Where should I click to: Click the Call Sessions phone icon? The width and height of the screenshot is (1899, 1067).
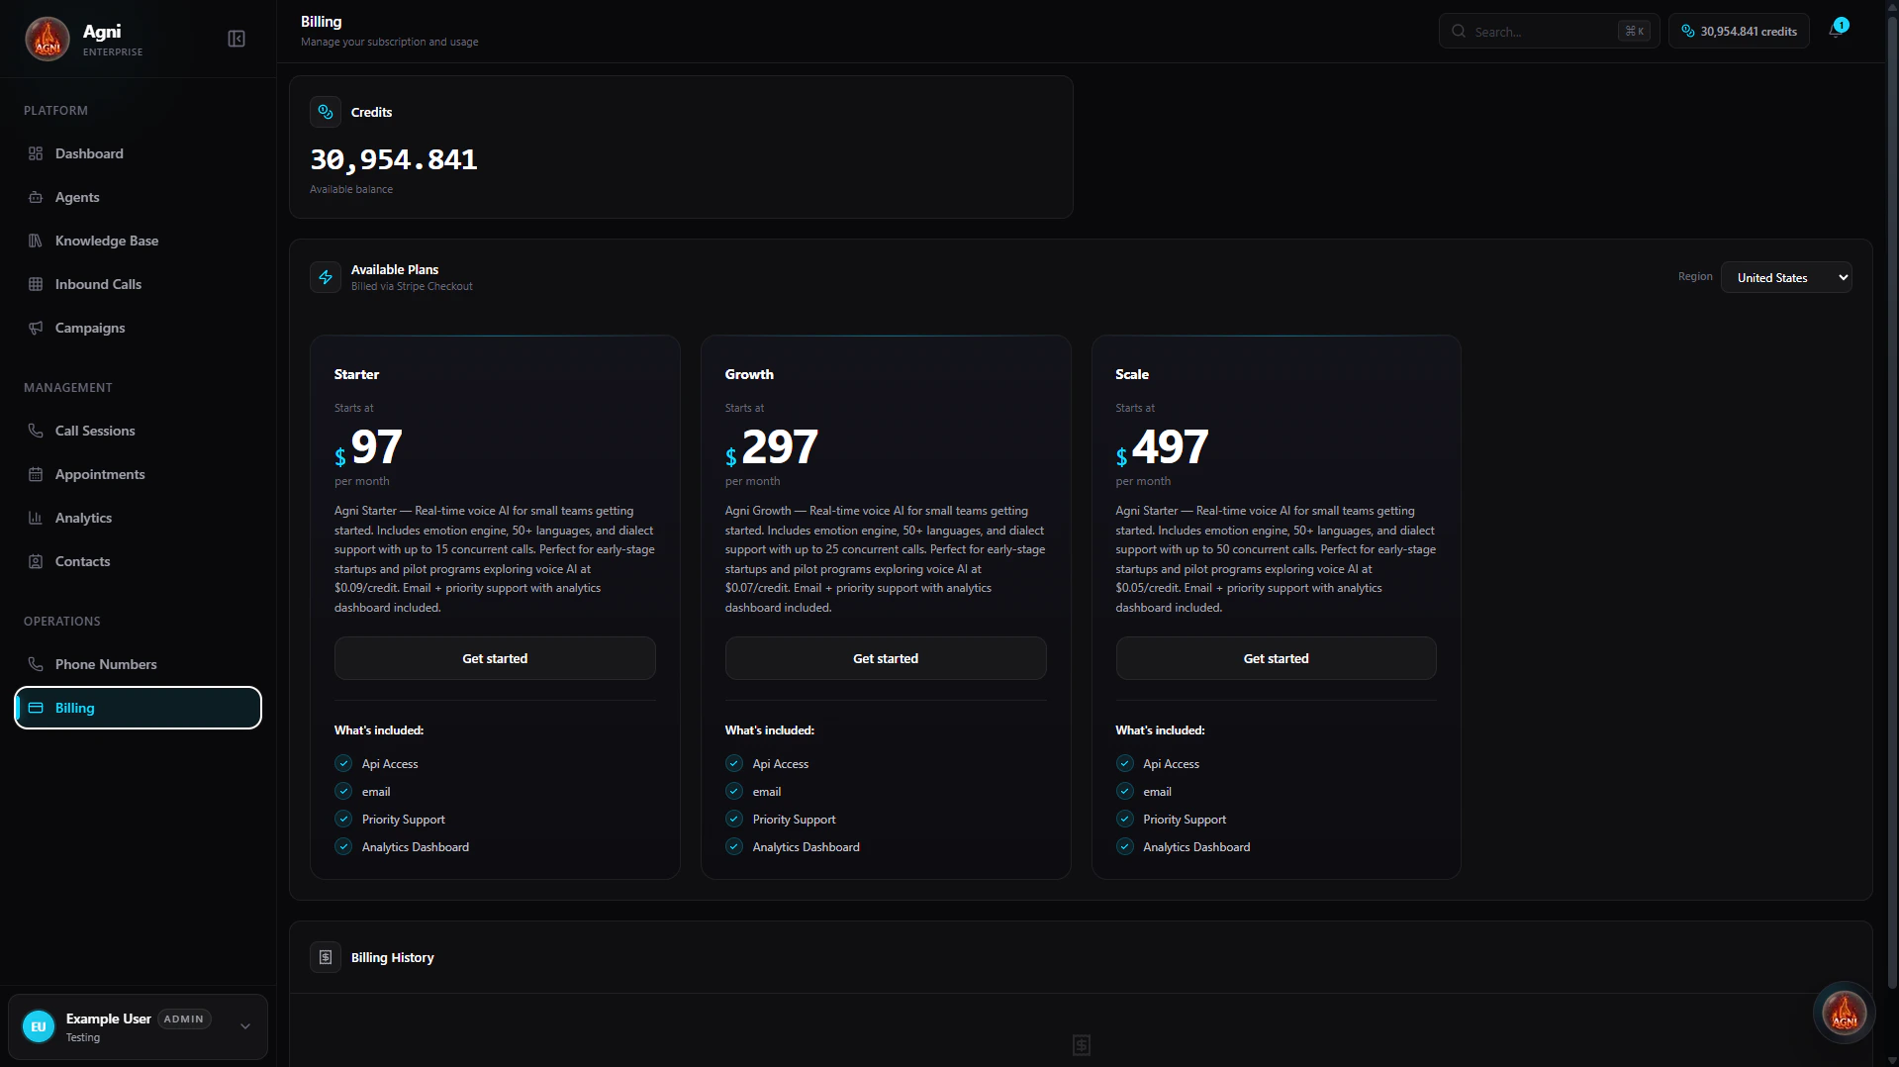tap(36, 431)
